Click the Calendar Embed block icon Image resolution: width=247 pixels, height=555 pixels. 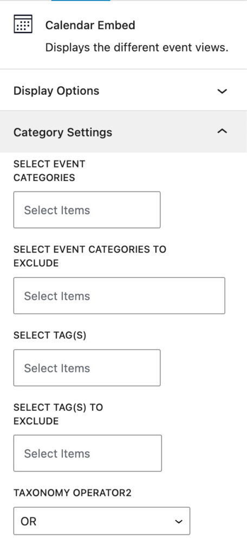coord(23,24)
